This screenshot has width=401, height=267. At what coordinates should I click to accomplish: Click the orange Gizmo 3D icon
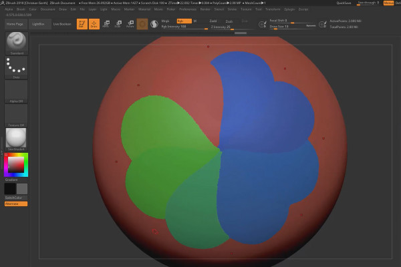click(142, 24)
